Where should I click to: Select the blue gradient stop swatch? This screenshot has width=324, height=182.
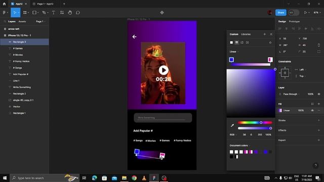231,60
